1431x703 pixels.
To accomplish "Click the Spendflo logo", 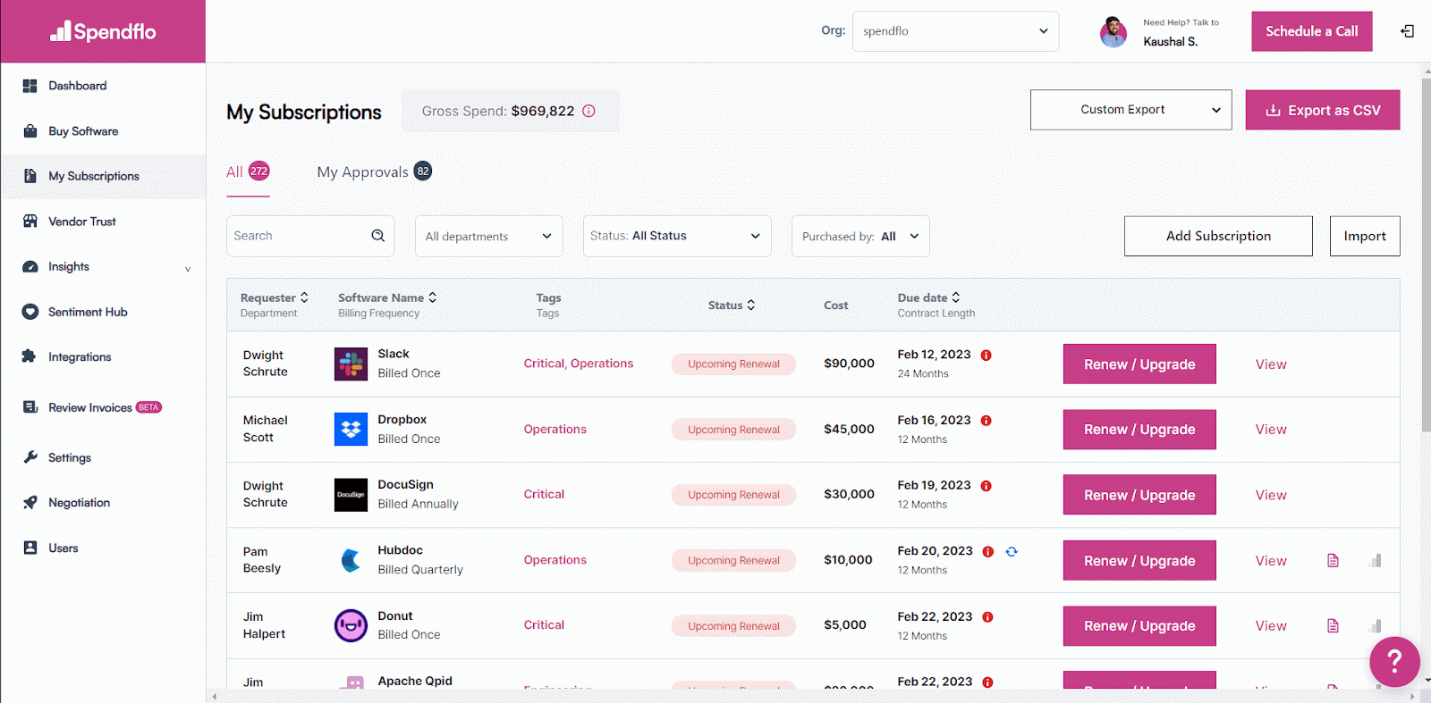I will (x=103, y=31).
